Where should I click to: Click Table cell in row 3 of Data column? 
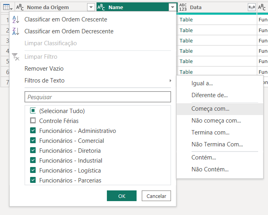point(217,40)
